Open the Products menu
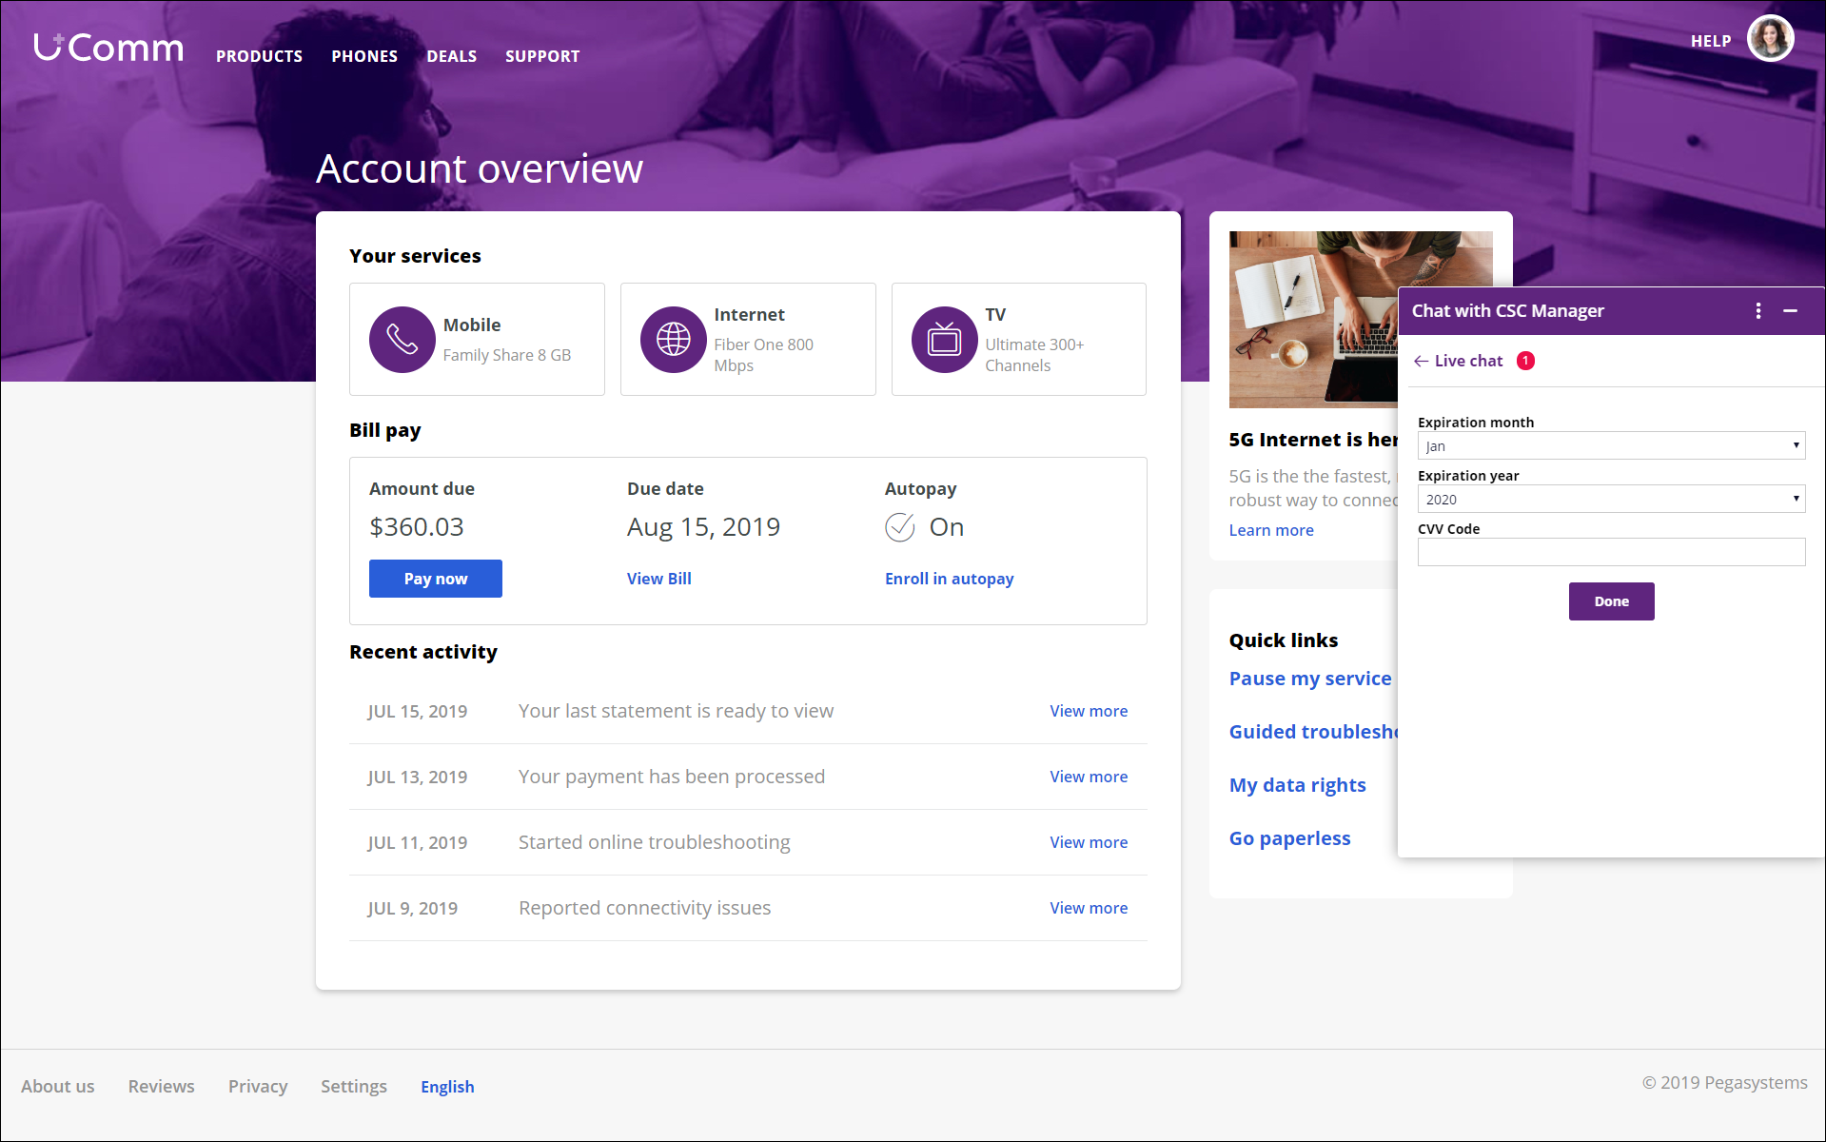 click(x=259, y=56)
